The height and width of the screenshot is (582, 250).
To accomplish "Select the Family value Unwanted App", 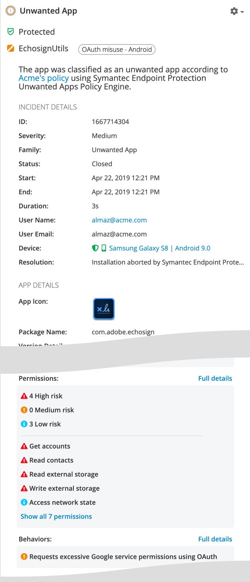I will (114, 150).
